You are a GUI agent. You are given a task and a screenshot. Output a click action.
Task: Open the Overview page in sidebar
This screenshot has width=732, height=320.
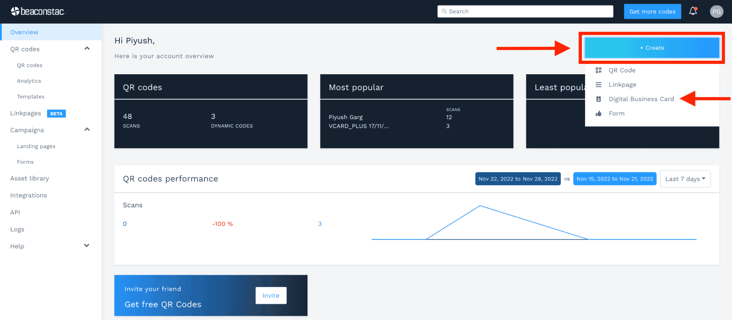pyautogui.click(x=51, y=32)
